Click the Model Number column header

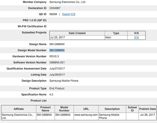coord(64,109)
